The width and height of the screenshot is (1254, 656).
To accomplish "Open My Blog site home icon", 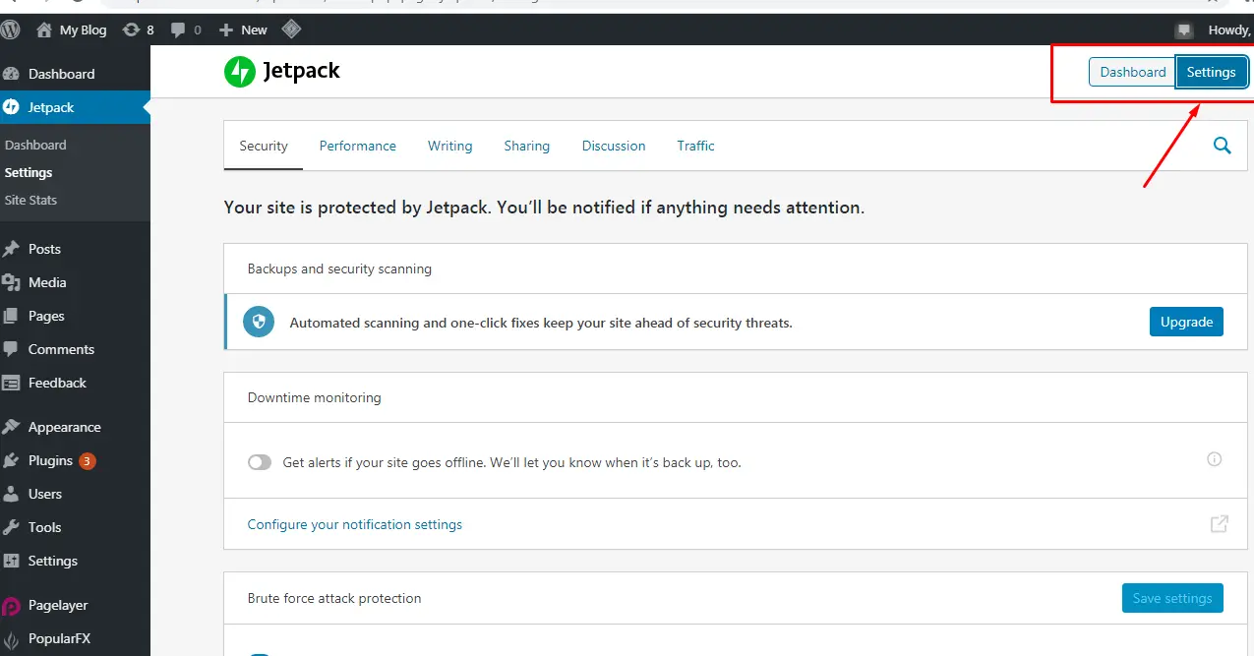I will [x=44, y=30].
